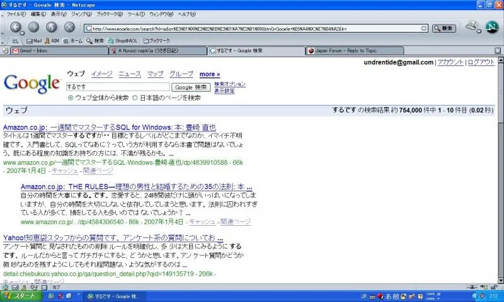Open the マップ (Maps) link

(155, 74)
